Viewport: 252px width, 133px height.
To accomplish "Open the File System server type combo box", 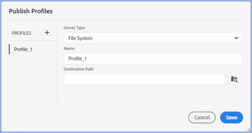I will [x=153, y=38].
